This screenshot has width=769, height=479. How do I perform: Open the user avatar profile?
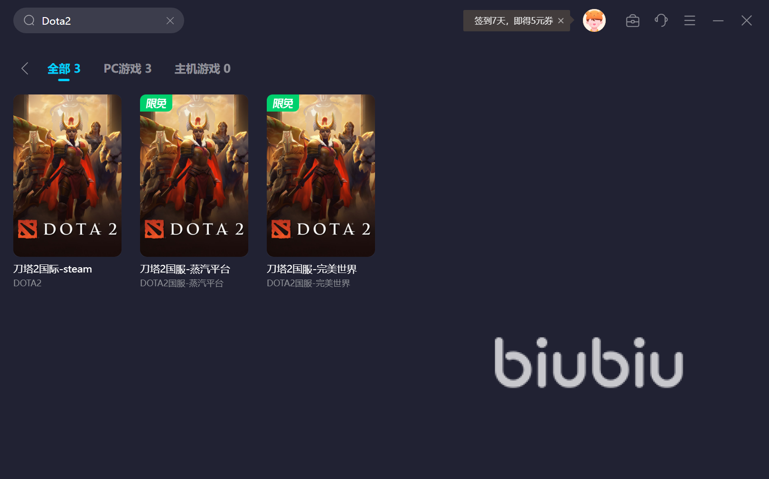point(594,20)
